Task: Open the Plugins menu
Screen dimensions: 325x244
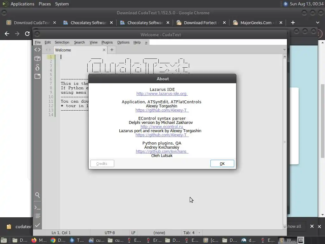Action: pos(107,42)
